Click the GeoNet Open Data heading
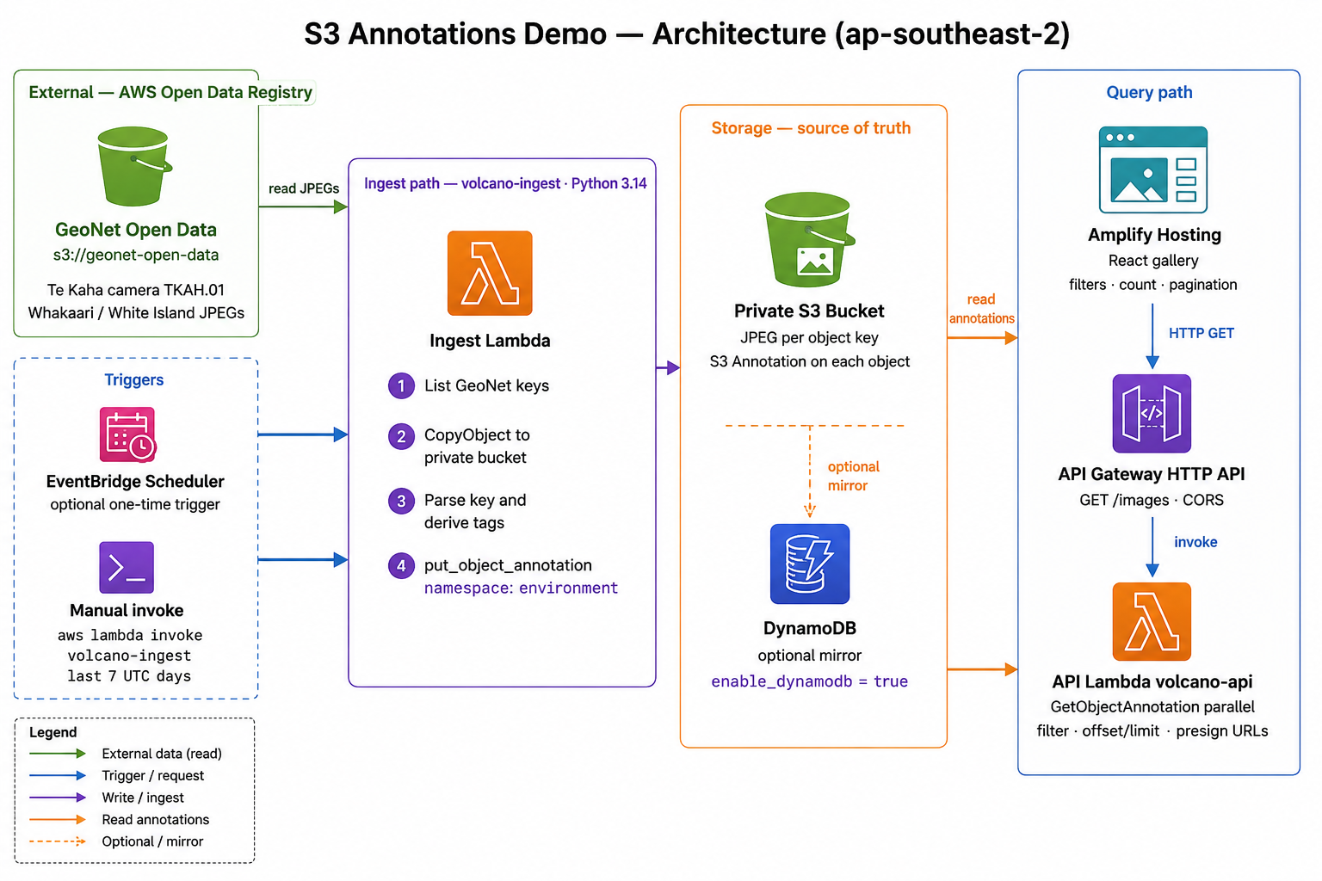 (x=136, y=230)
